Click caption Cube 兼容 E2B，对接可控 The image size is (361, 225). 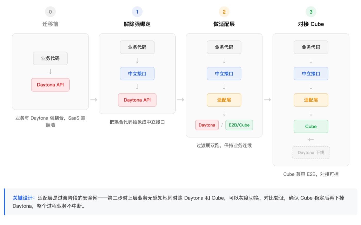coord(311,174)
